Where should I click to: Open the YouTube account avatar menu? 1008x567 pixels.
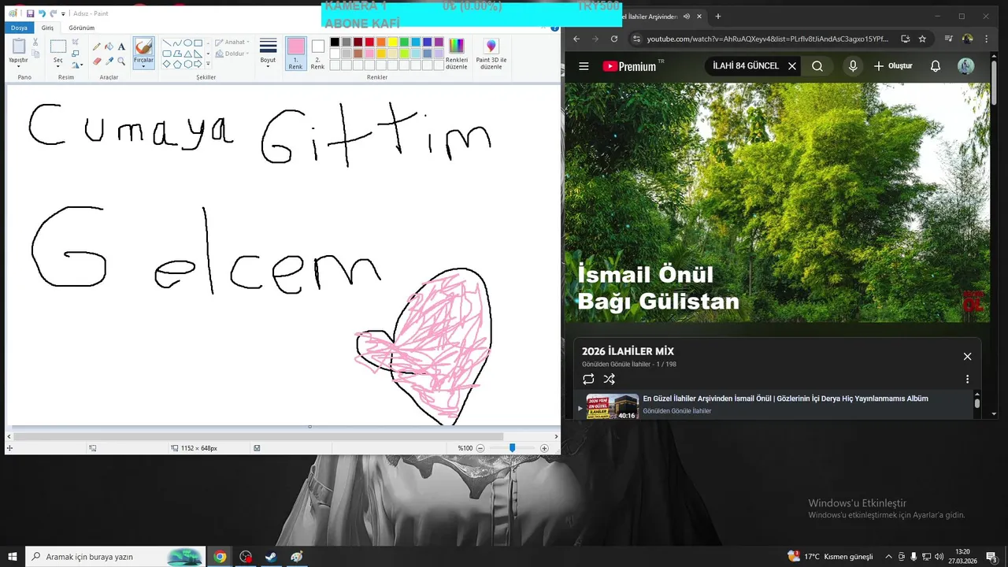tap(965, 66)
